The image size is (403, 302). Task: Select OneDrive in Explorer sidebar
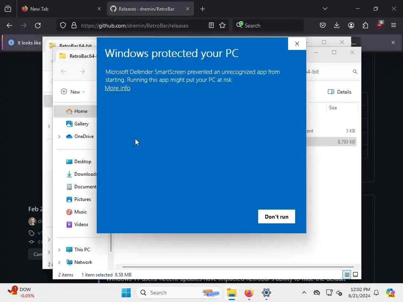(x=79, y=136)
